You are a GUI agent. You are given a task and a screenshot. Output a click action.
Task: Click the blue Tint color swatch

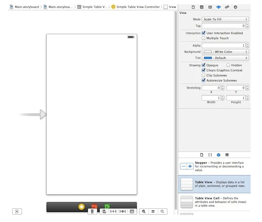click(x=208, y=58)
